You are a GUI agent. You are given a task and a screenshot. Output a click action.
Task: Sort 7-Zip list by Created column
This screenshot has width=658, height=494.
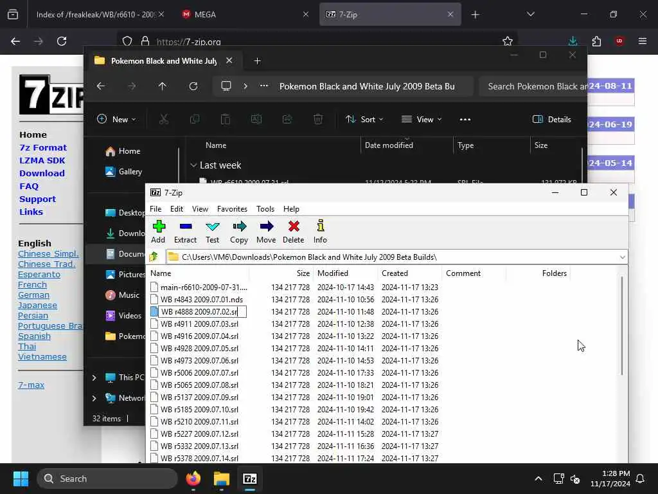pyautogui.click(x=409, y=273)
